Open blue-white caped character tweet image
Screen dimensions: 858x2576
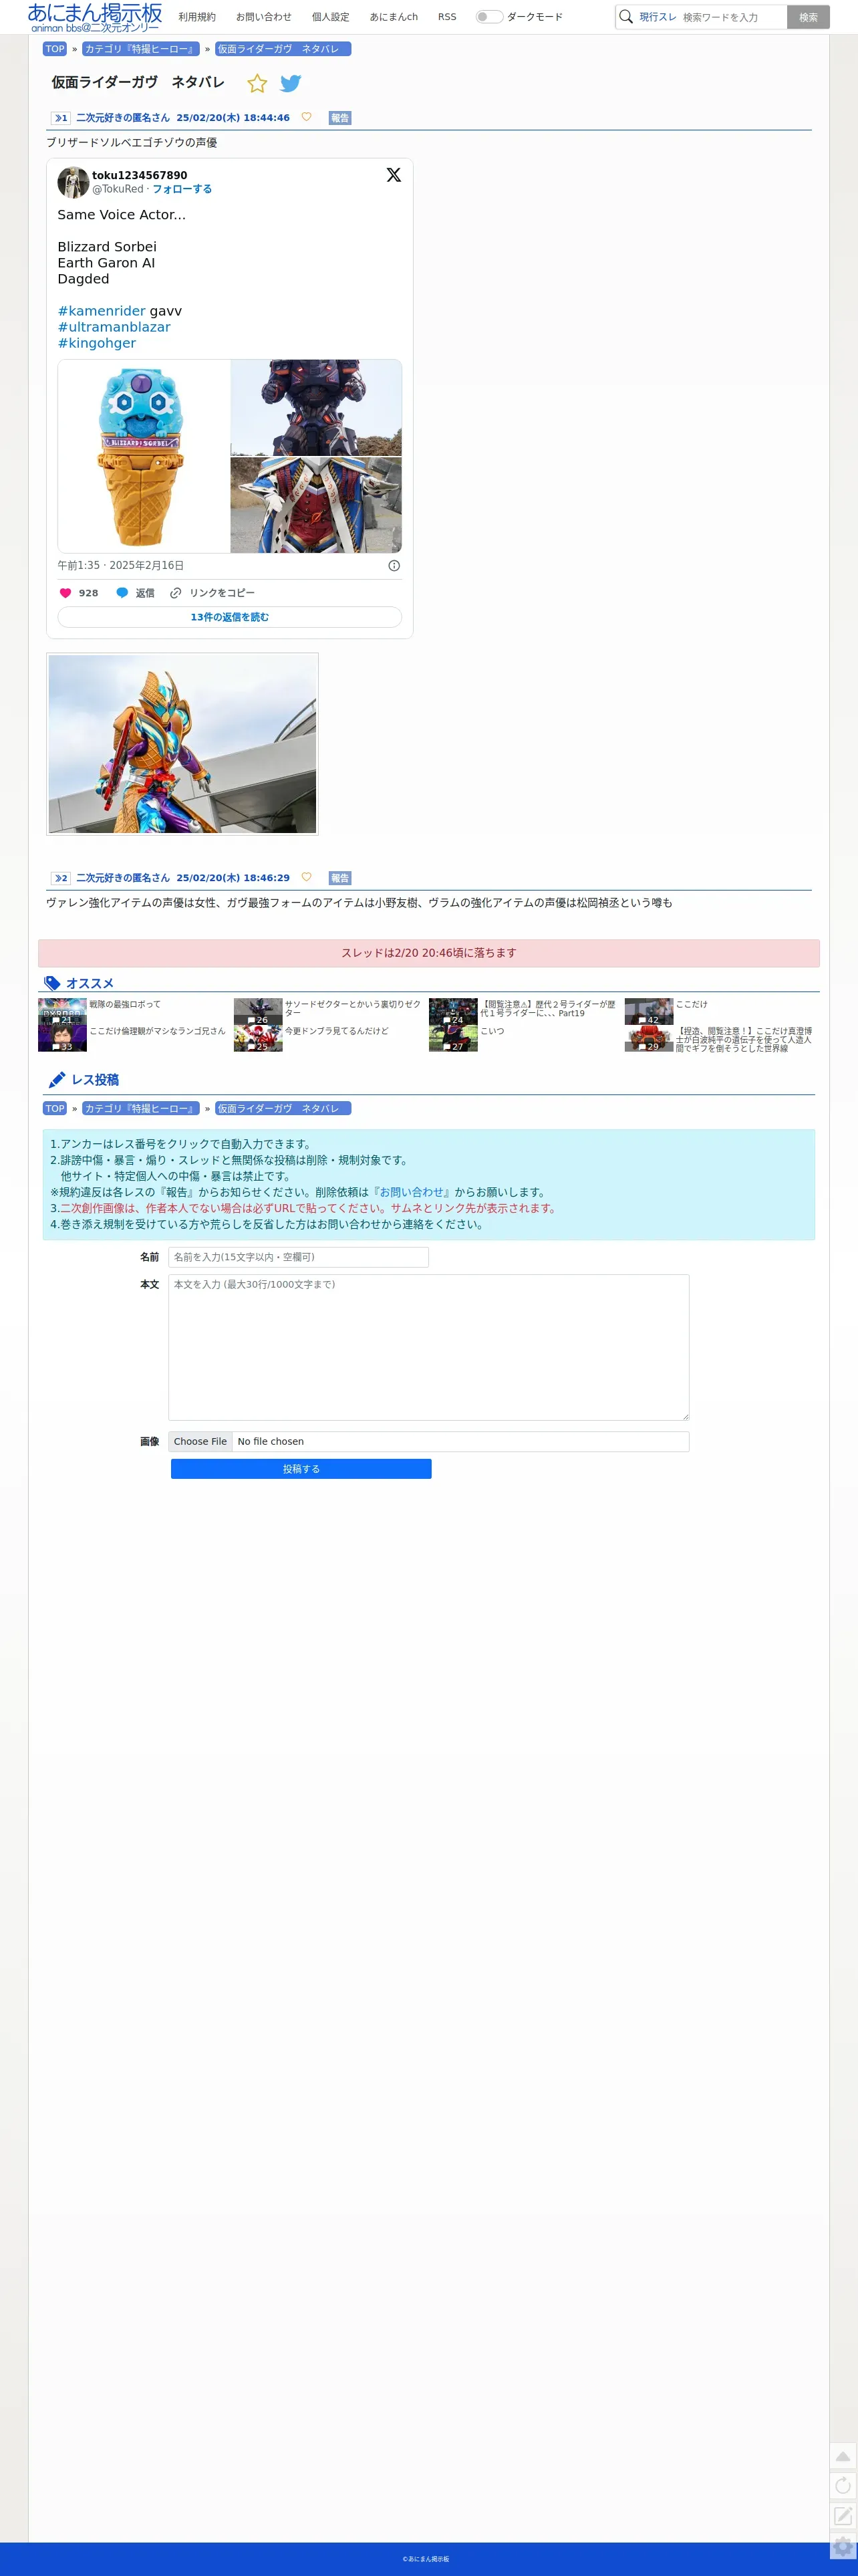tap(316, 505)
